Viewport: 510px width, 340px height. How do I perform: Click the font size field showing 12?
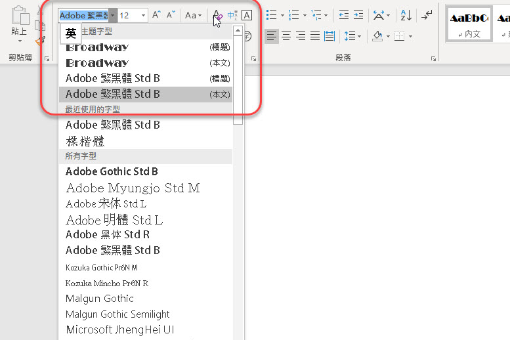click(129, 15)
